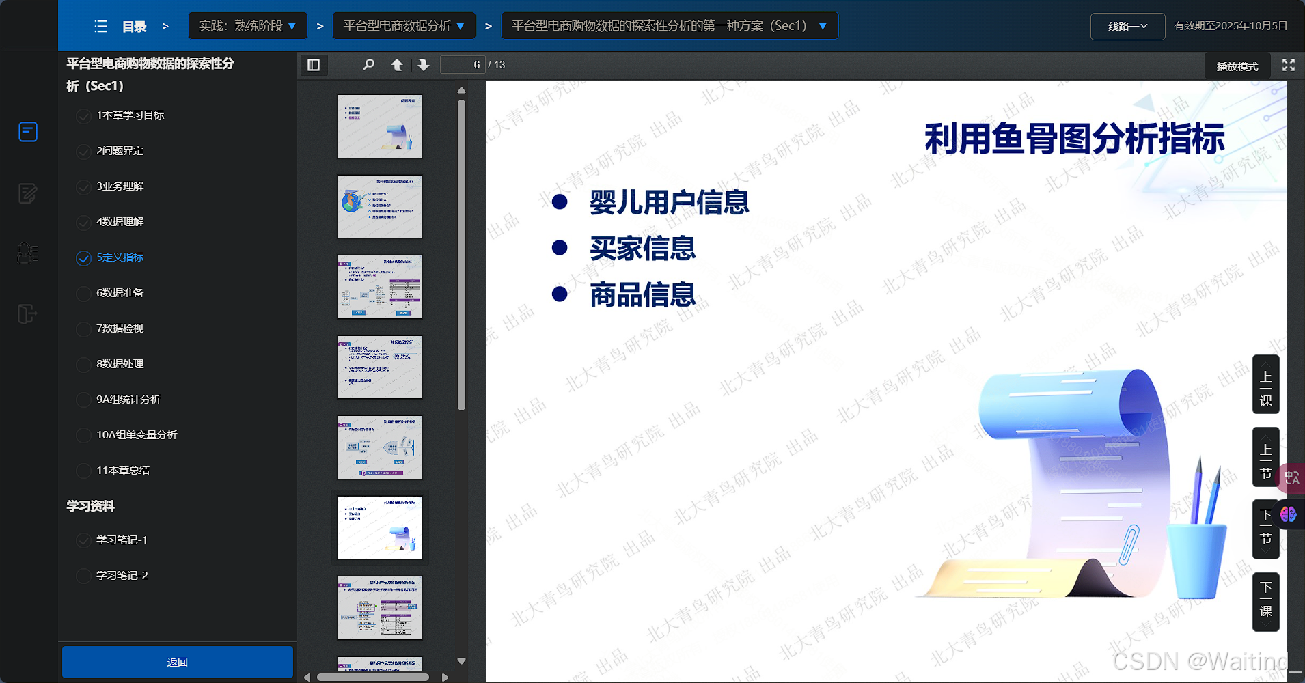
Task: Go to next page with down arrow
Action: tap(424, 65)
